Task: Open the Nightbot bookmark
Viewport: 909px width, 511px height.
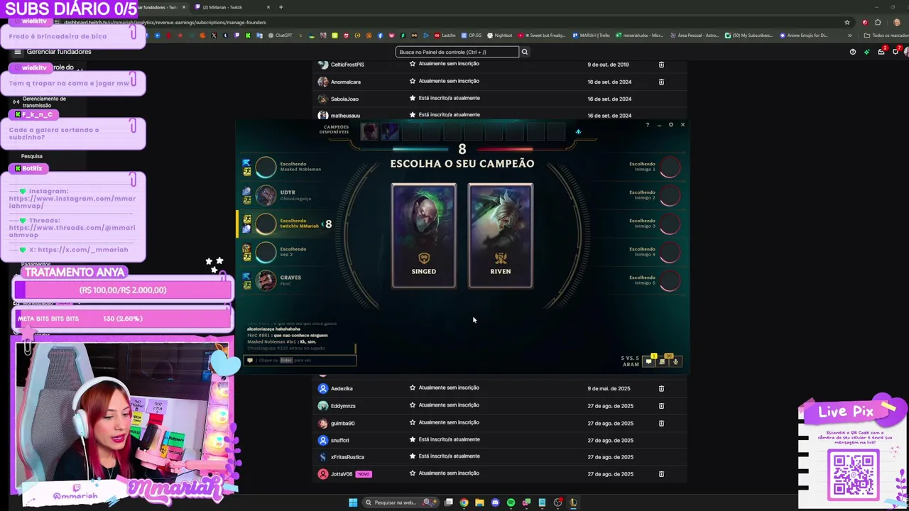Action: pyautogui.click(x=499, y=35)
